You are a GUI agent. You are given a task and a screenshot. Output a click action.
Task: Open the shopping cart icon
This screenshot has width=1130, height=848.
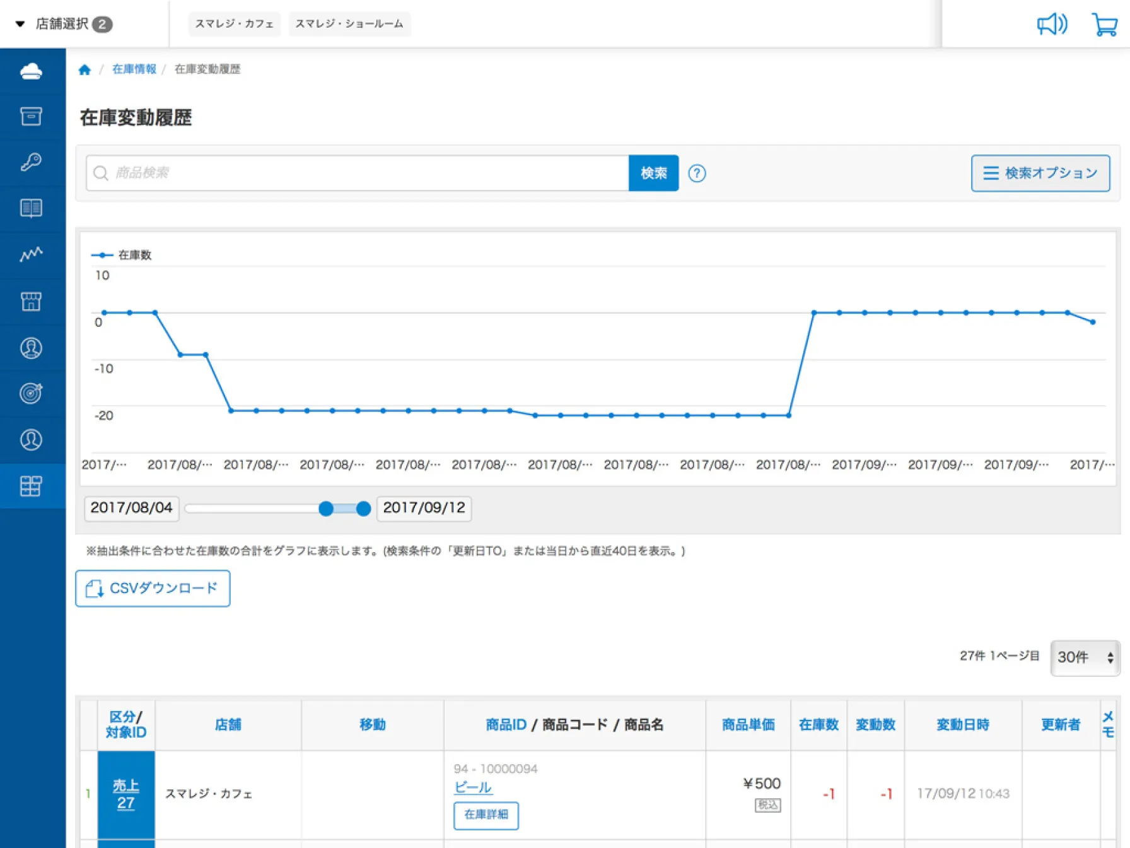click(x=1104, y=25)
